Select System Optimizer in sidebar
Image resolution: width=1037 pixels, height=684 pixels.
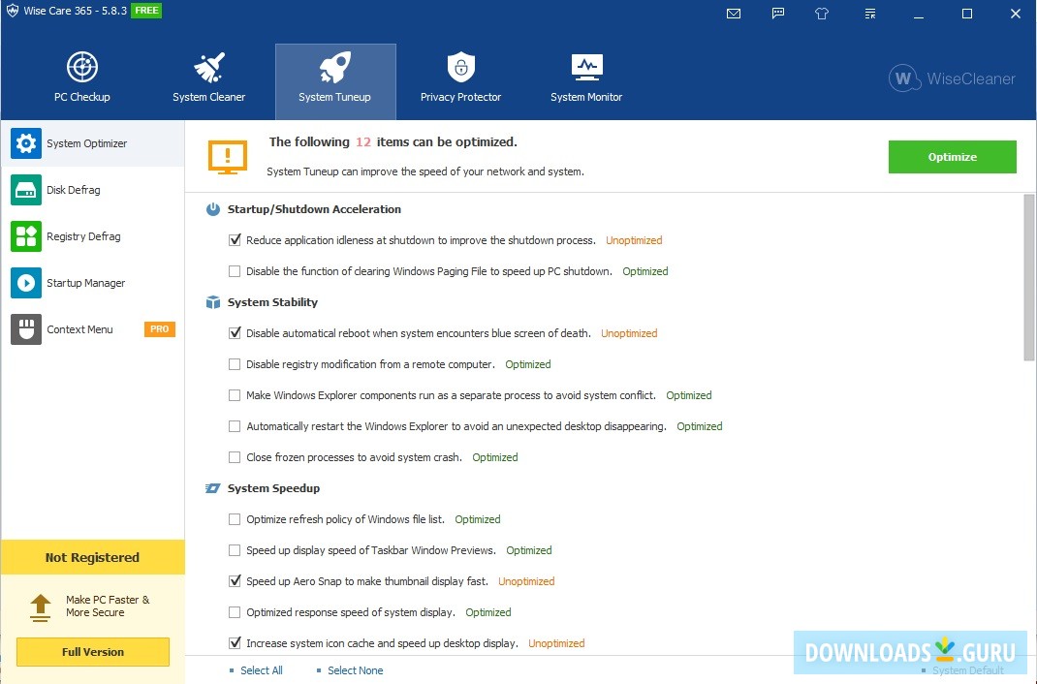tap(93, 143)
